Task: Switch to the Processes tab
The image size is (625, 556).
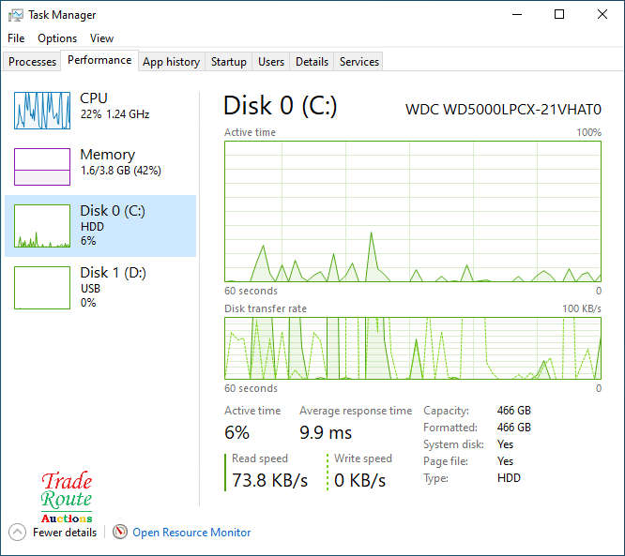Action: click(x=33, y=62)
